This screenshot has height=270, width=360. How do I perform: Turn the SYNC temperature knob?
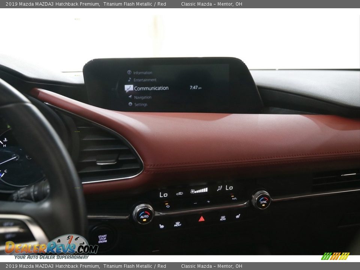(262, 202)
